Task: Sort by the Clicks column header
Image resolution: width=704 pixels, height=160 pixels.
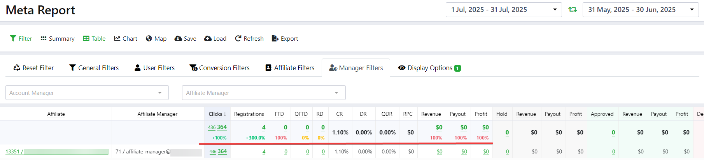Action: pyautogui.click(x=217, y=114)
